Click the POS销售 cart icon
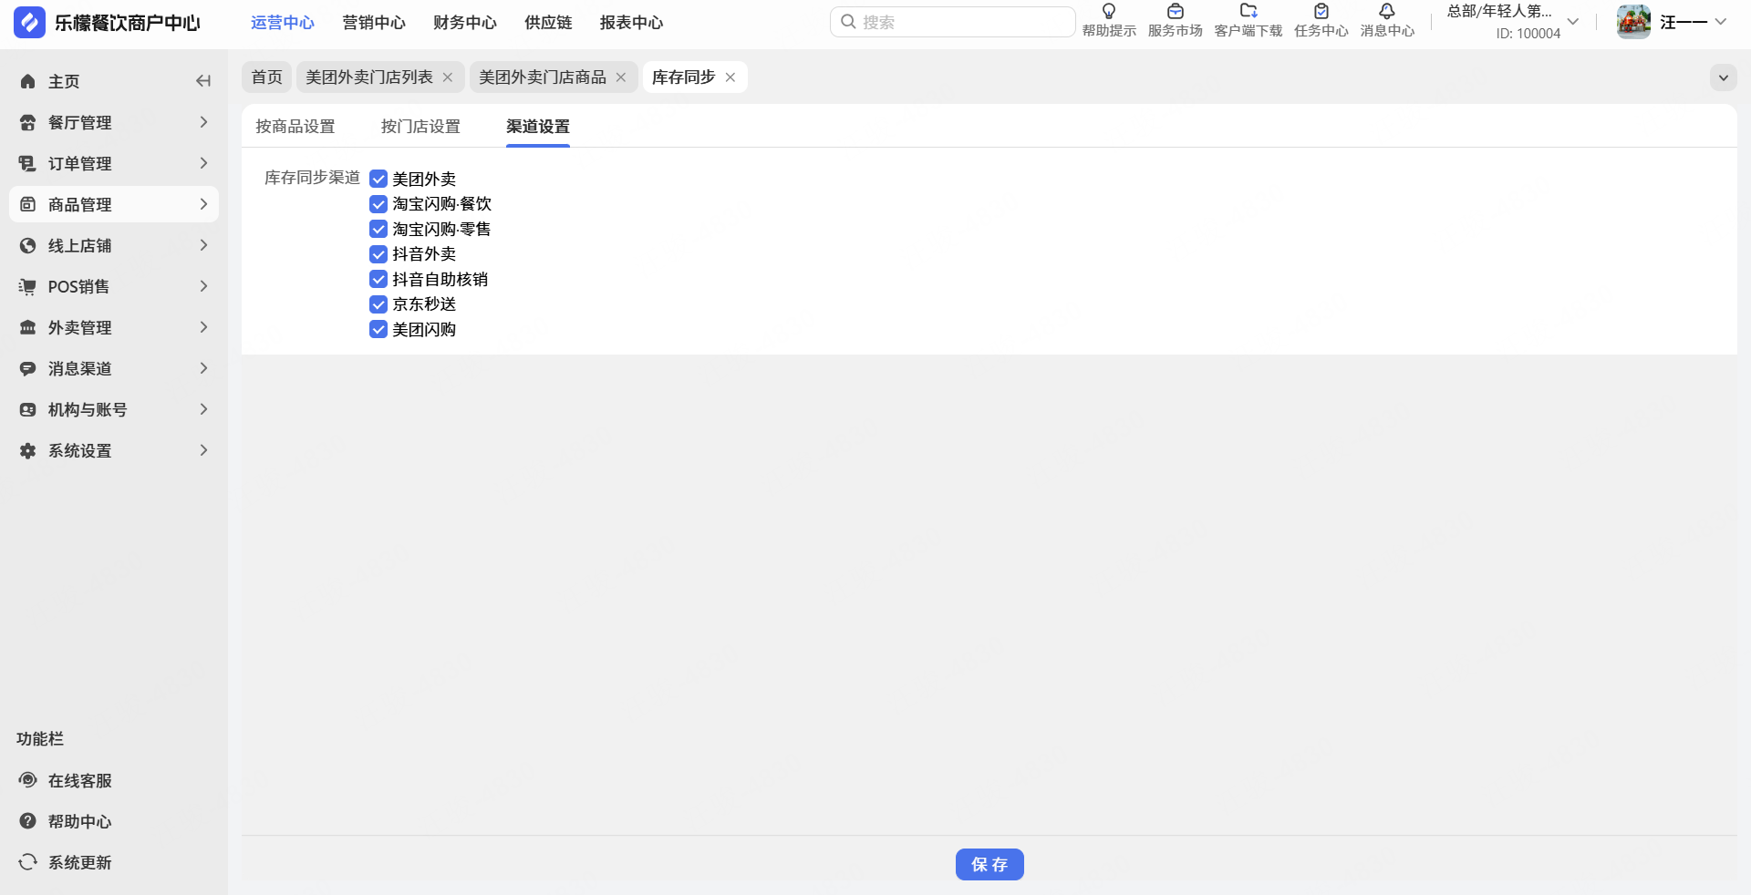The width and height of the screenshot is (1751, 895). 28,286
